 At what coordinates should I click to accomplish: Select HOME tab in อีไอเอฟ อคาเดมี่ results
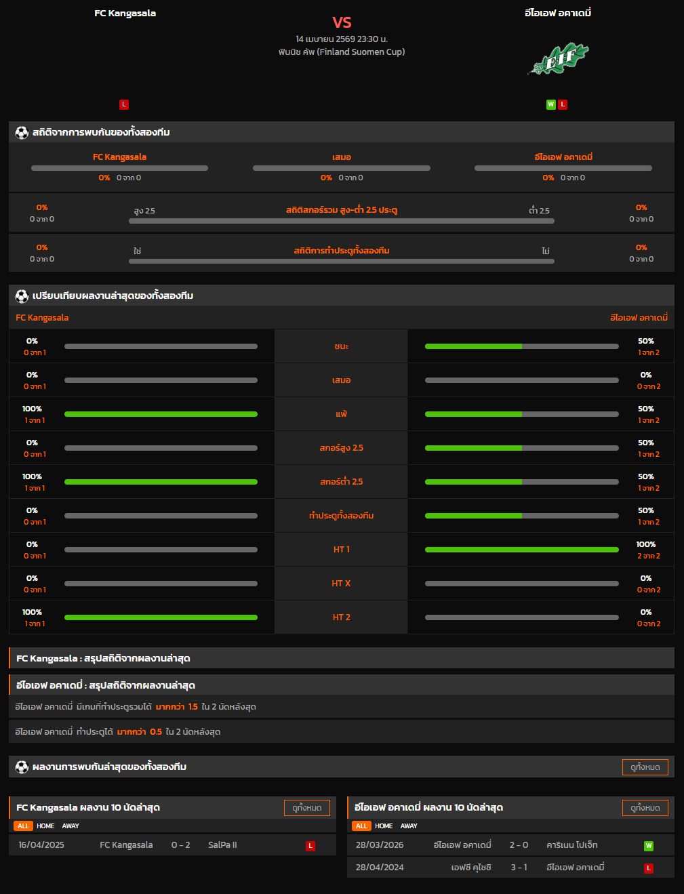[384, 826]
